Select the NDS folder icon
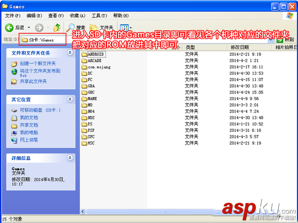Screen dimensions: 298x223 [x=84, y=118]
